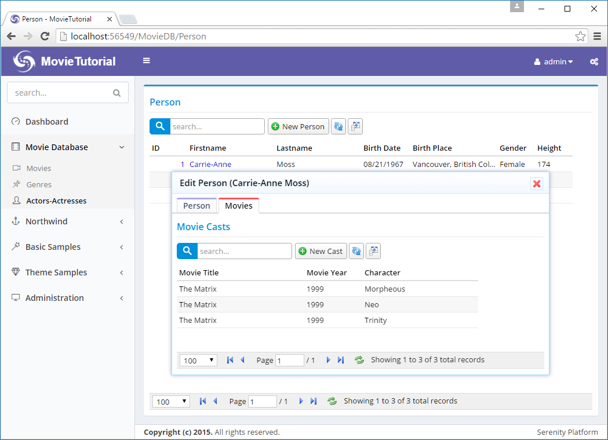
Task: Open the admin user dropdown
Action: coord(554,61)
